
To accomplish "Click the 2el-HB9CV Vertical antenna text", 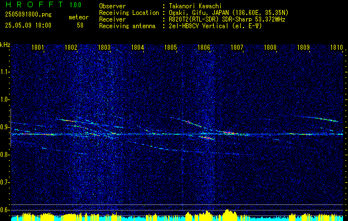I will 216,26.
